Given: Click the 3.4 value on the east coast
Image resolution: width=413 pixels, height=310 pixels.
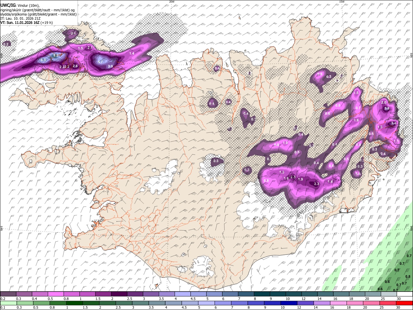Looking at the screenshot, I should pos(394,123).
